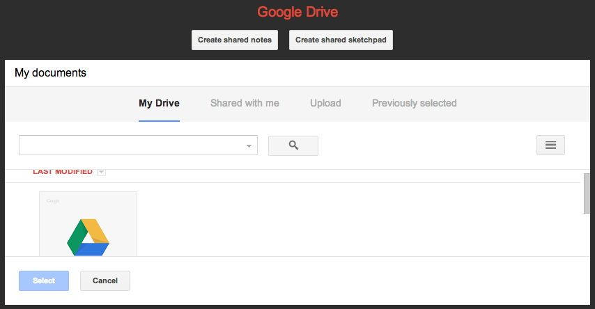Viewport: 595px width, 309px height.
Task: Switch to the My Drive tab
Action: point(159,103)
